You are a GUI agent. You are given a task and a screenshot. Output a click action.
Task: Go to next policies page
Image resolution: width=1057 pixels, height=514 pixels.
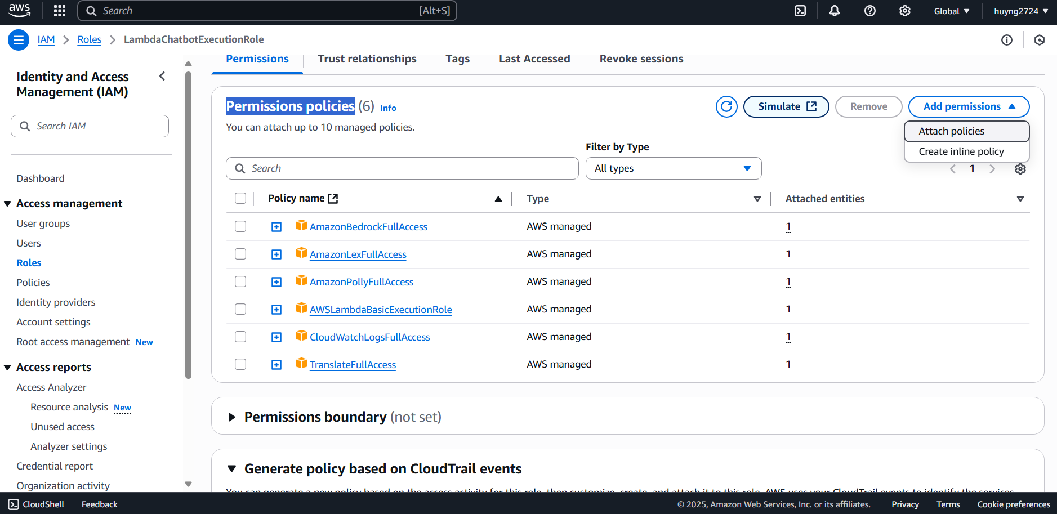point(992,169)
